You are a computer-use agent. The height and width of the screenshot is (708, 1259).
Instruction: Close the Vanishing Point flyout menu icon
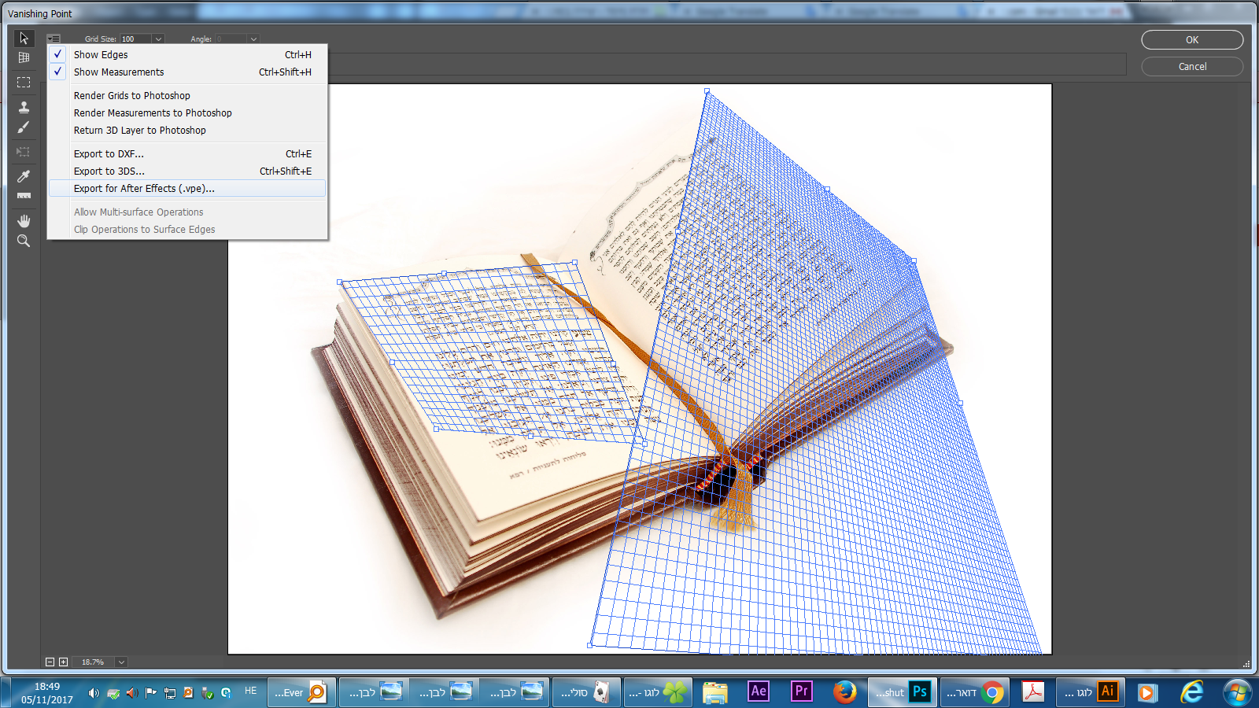(54, 39)
